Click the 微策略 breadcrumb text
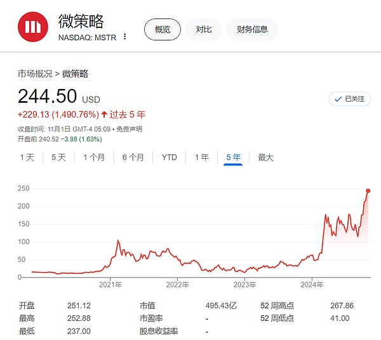381x340 pixels. (75, 74)
